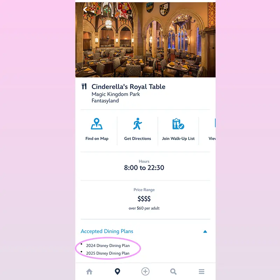Image resolution: width=280 pixels, height=280 pixels.
Task: Tap the fork and knife dining icon
Action: click(x=84, y=86)
